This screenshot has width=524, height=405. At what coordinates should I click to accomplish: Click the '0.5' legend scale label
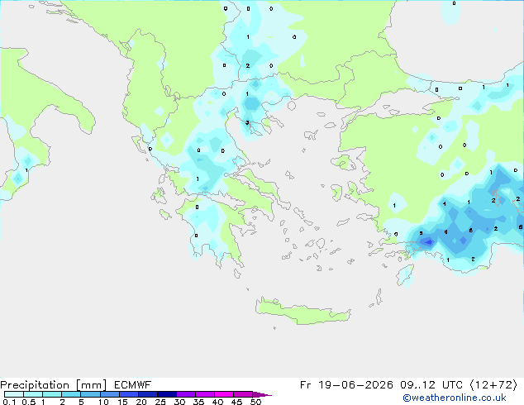29,402
